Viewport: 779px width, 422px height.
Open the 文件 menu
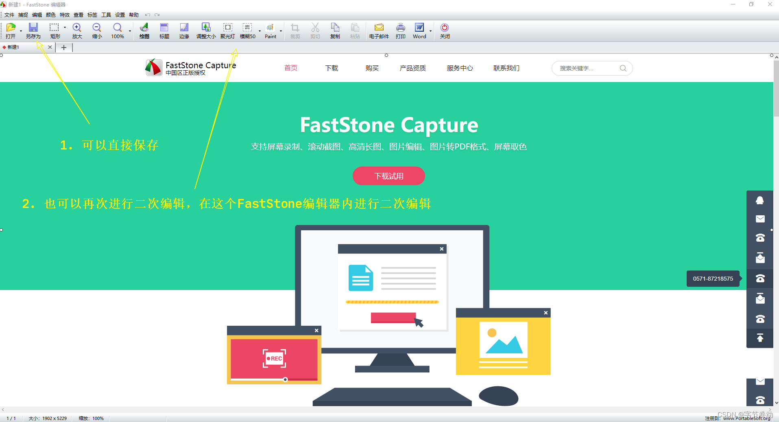tap(9, 15)
